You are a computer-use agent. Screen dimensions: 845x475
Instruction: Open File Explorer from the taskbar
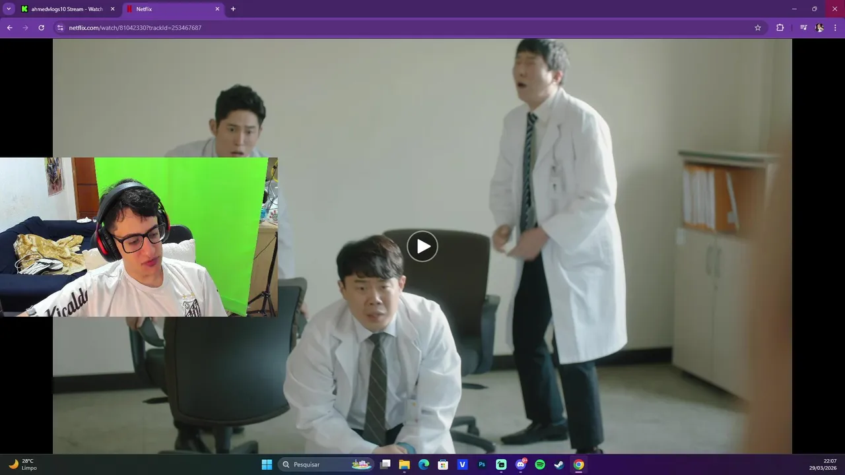tap(405, 464)
